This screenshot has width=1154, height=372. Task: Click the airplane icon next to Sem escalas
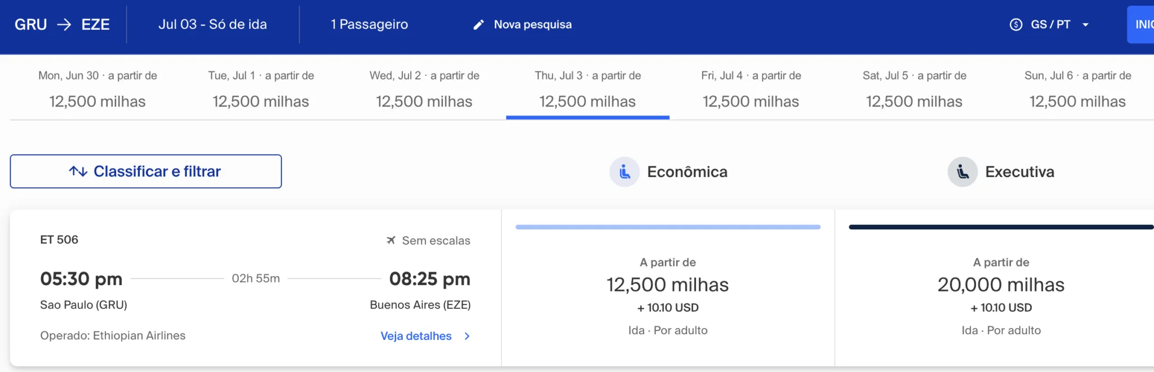[390, 240]
